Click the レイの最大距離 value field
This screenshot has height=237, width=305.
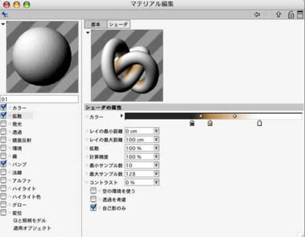pyautogui.click(x=139, y=140)
